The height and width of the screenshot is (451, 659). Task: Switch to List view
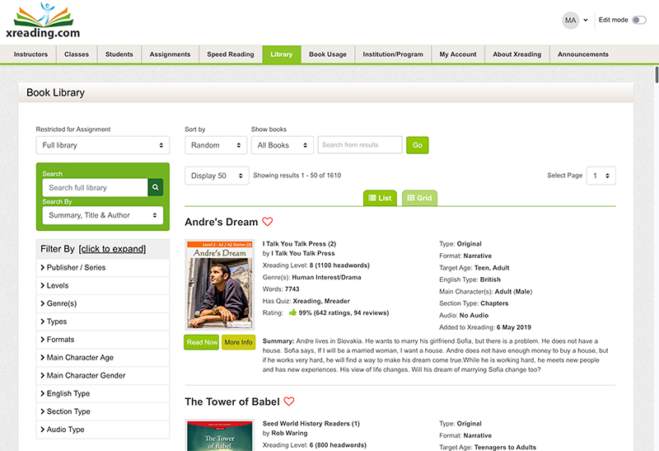[381, 198]
